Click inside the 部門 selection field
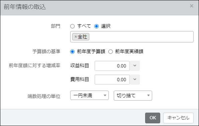This screenshot has width=199, height=126. (132, 37)
